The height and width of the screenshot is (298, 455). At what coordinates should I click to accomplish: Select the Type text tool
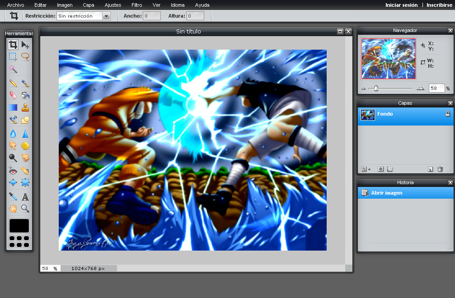pos(25,197)
